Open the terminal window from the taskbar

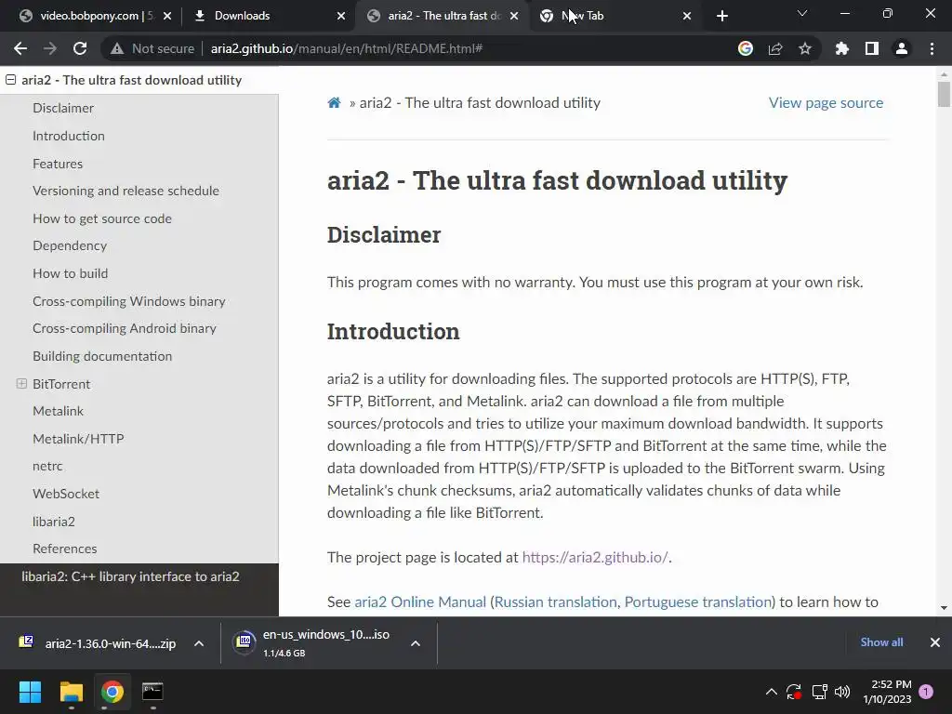[x=152, y=692]
